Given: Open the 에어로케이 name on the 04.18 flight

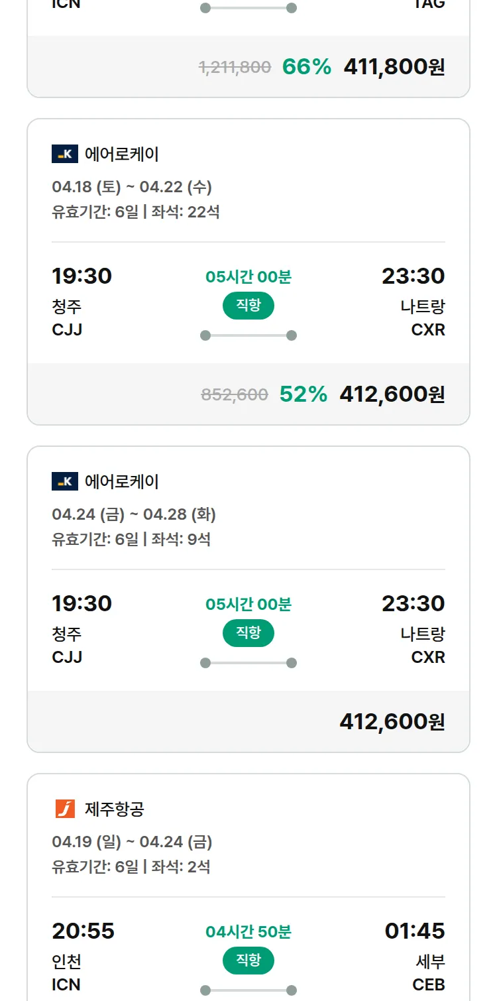Looking at the screenshot, I should tap(122, 154).
